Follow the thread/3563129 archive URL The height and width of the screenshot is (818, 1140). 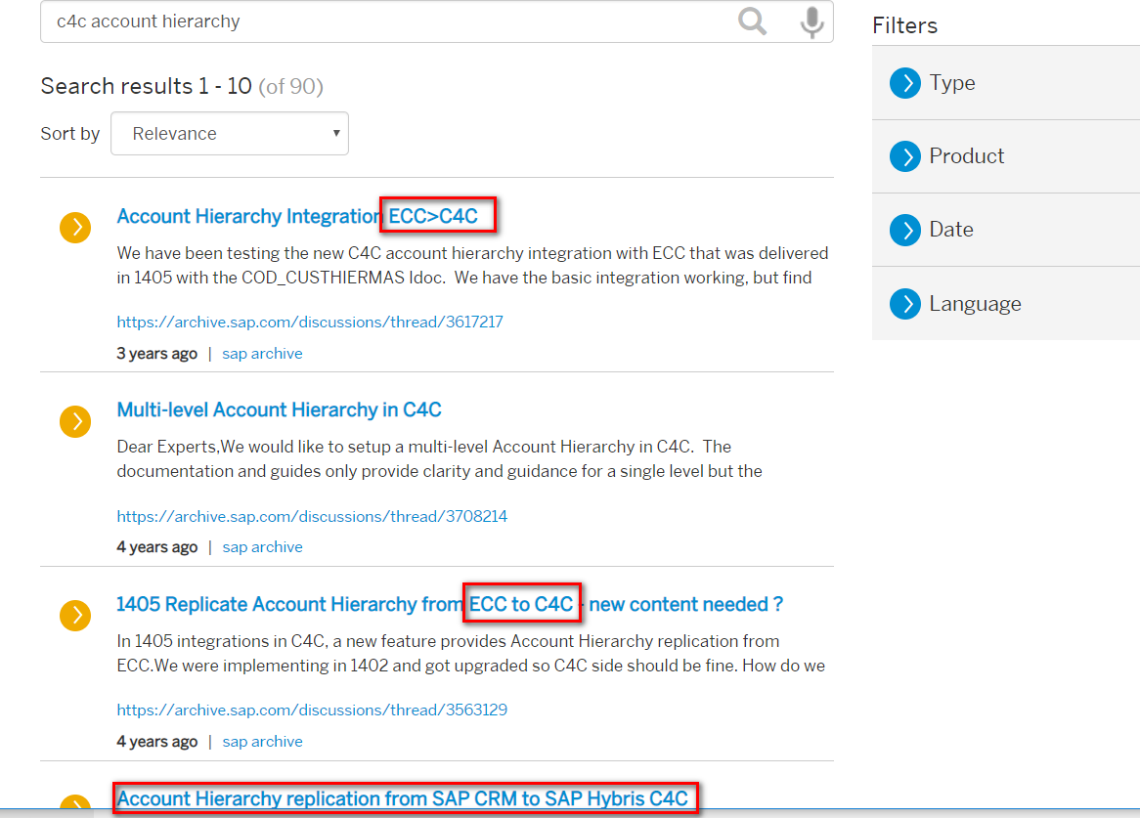(x=312, y=710)
